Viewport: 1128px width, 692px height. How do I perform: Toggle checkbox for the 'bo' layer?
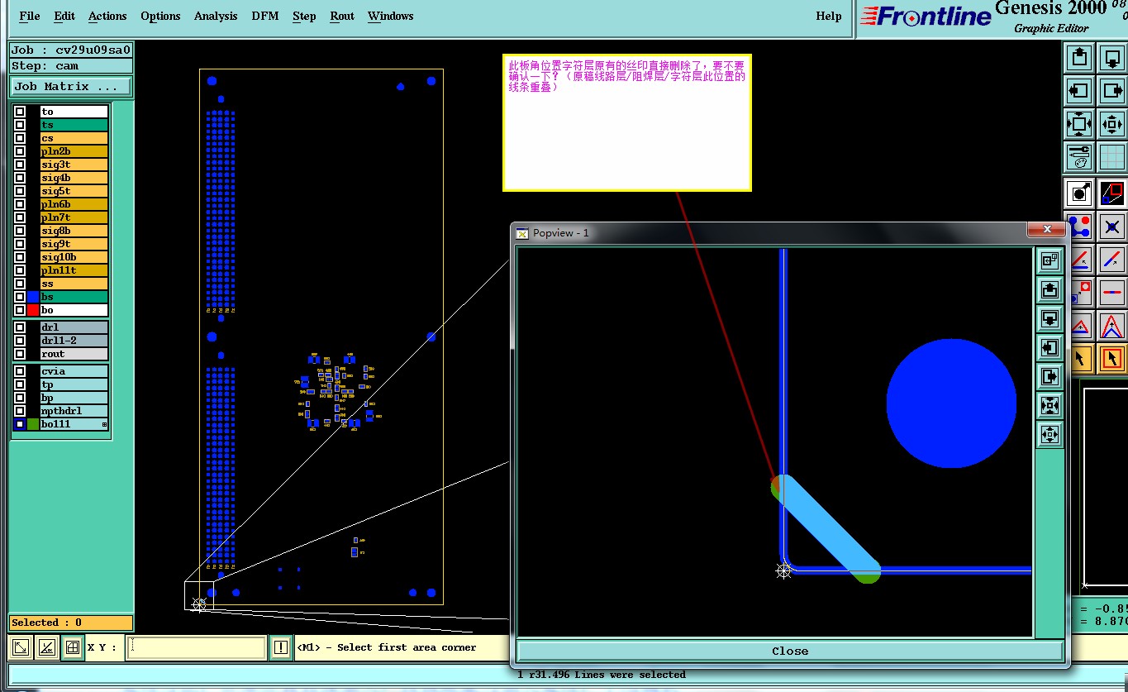tap(19, 310)
